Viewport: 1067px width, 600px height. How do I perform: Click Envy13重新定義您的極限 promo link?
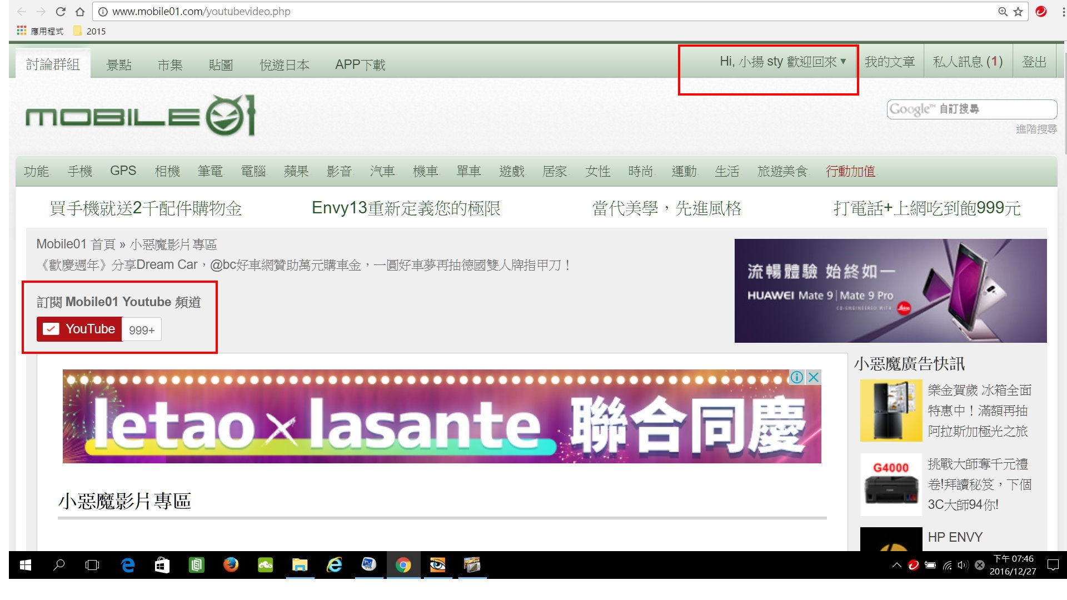point(406,208)
